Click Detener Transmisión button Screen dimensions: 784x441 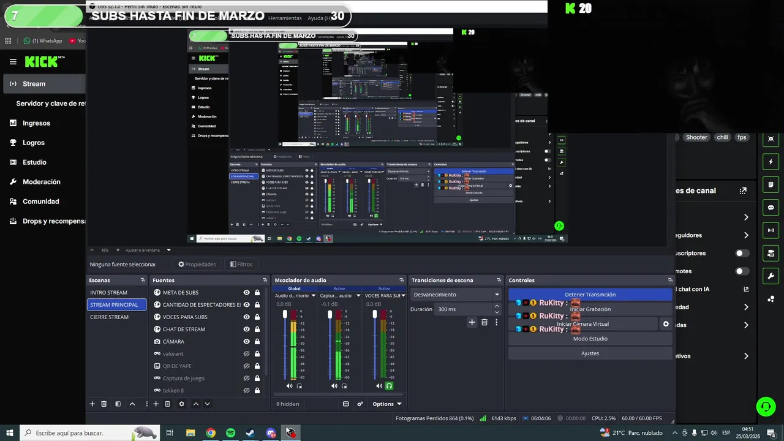click(590, 295)
